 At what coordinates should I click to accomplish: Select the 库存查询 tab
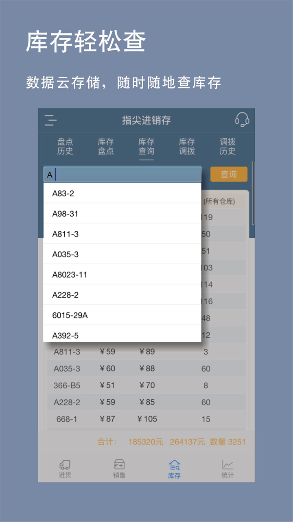point(146,146)
